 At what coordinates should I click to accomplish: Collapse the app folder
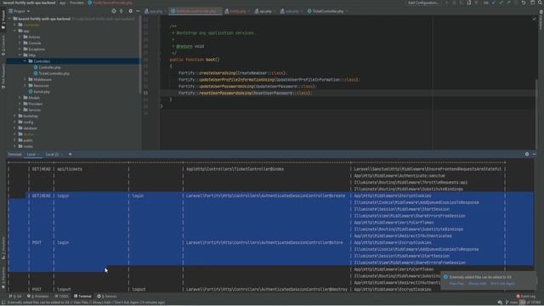coord(14,31)
